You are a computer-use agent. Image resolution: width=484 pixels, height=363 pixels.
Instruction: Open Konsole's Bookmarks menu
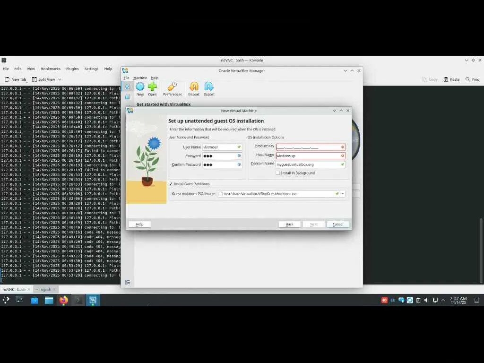51,69
